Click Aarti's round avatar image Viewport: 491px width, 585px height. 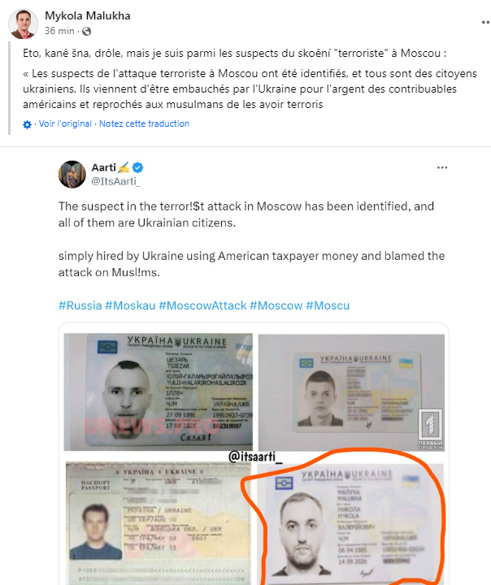[x=72, y=174]
